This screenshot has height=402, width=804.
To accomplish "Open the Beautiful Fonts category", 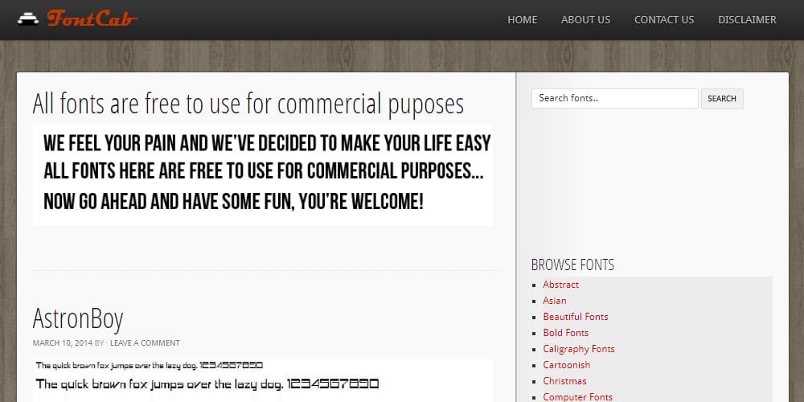I will [576, 317].
